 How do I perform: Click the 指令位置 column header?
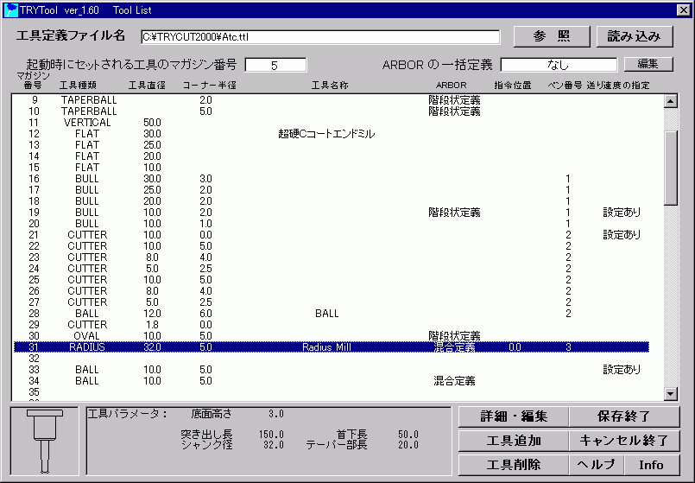(x=513, y=86)
